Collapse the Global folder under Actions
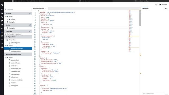Viewport: 169px width, 95px height. pyautogui.click(x=5, y=16)
